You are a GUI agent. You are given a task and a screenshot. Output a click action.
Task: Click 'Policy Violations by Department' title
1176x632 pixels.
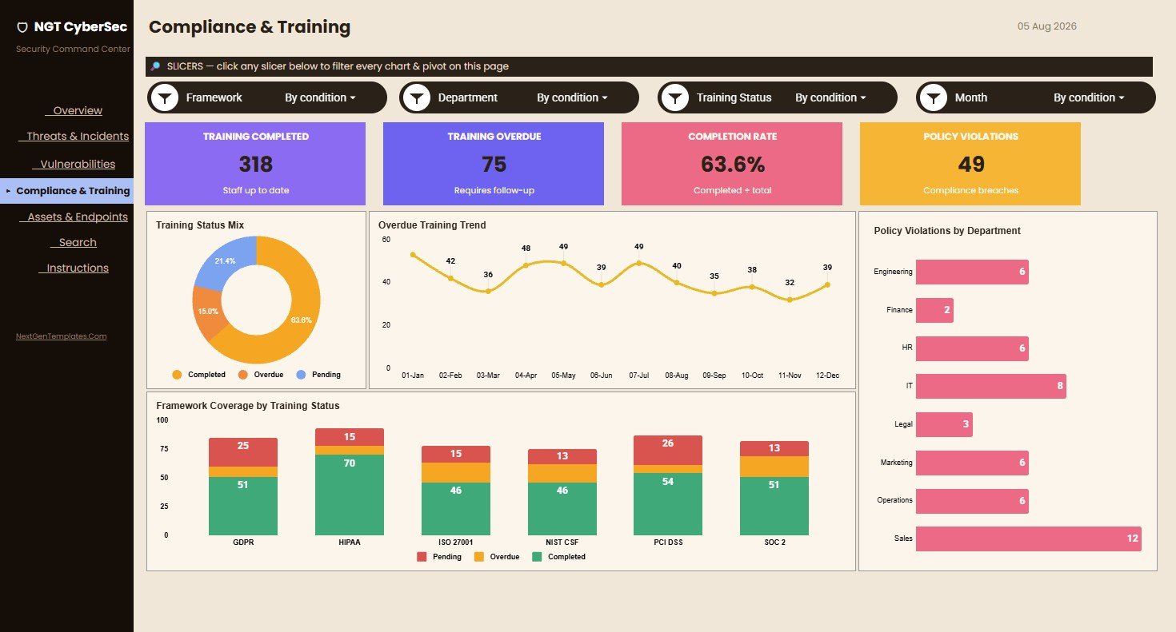tap(947, 231)
